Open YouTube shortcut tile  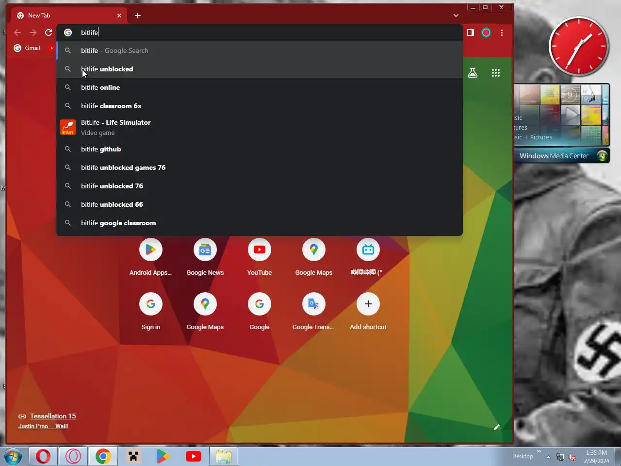pos(260,257)
